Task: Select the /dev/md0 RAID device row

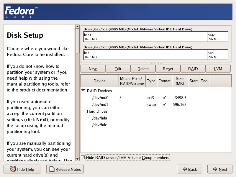Action: pos(156,98)
